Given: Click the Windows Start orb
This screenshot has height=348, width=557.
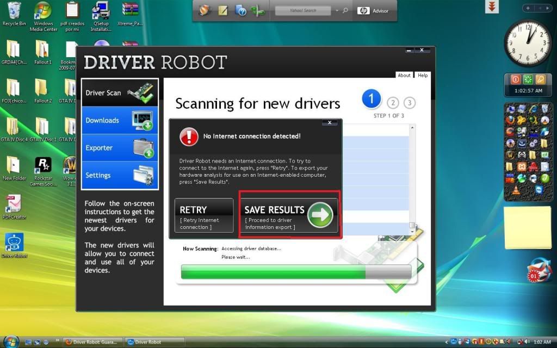Looking at the screenshot, I should point(11,341).
